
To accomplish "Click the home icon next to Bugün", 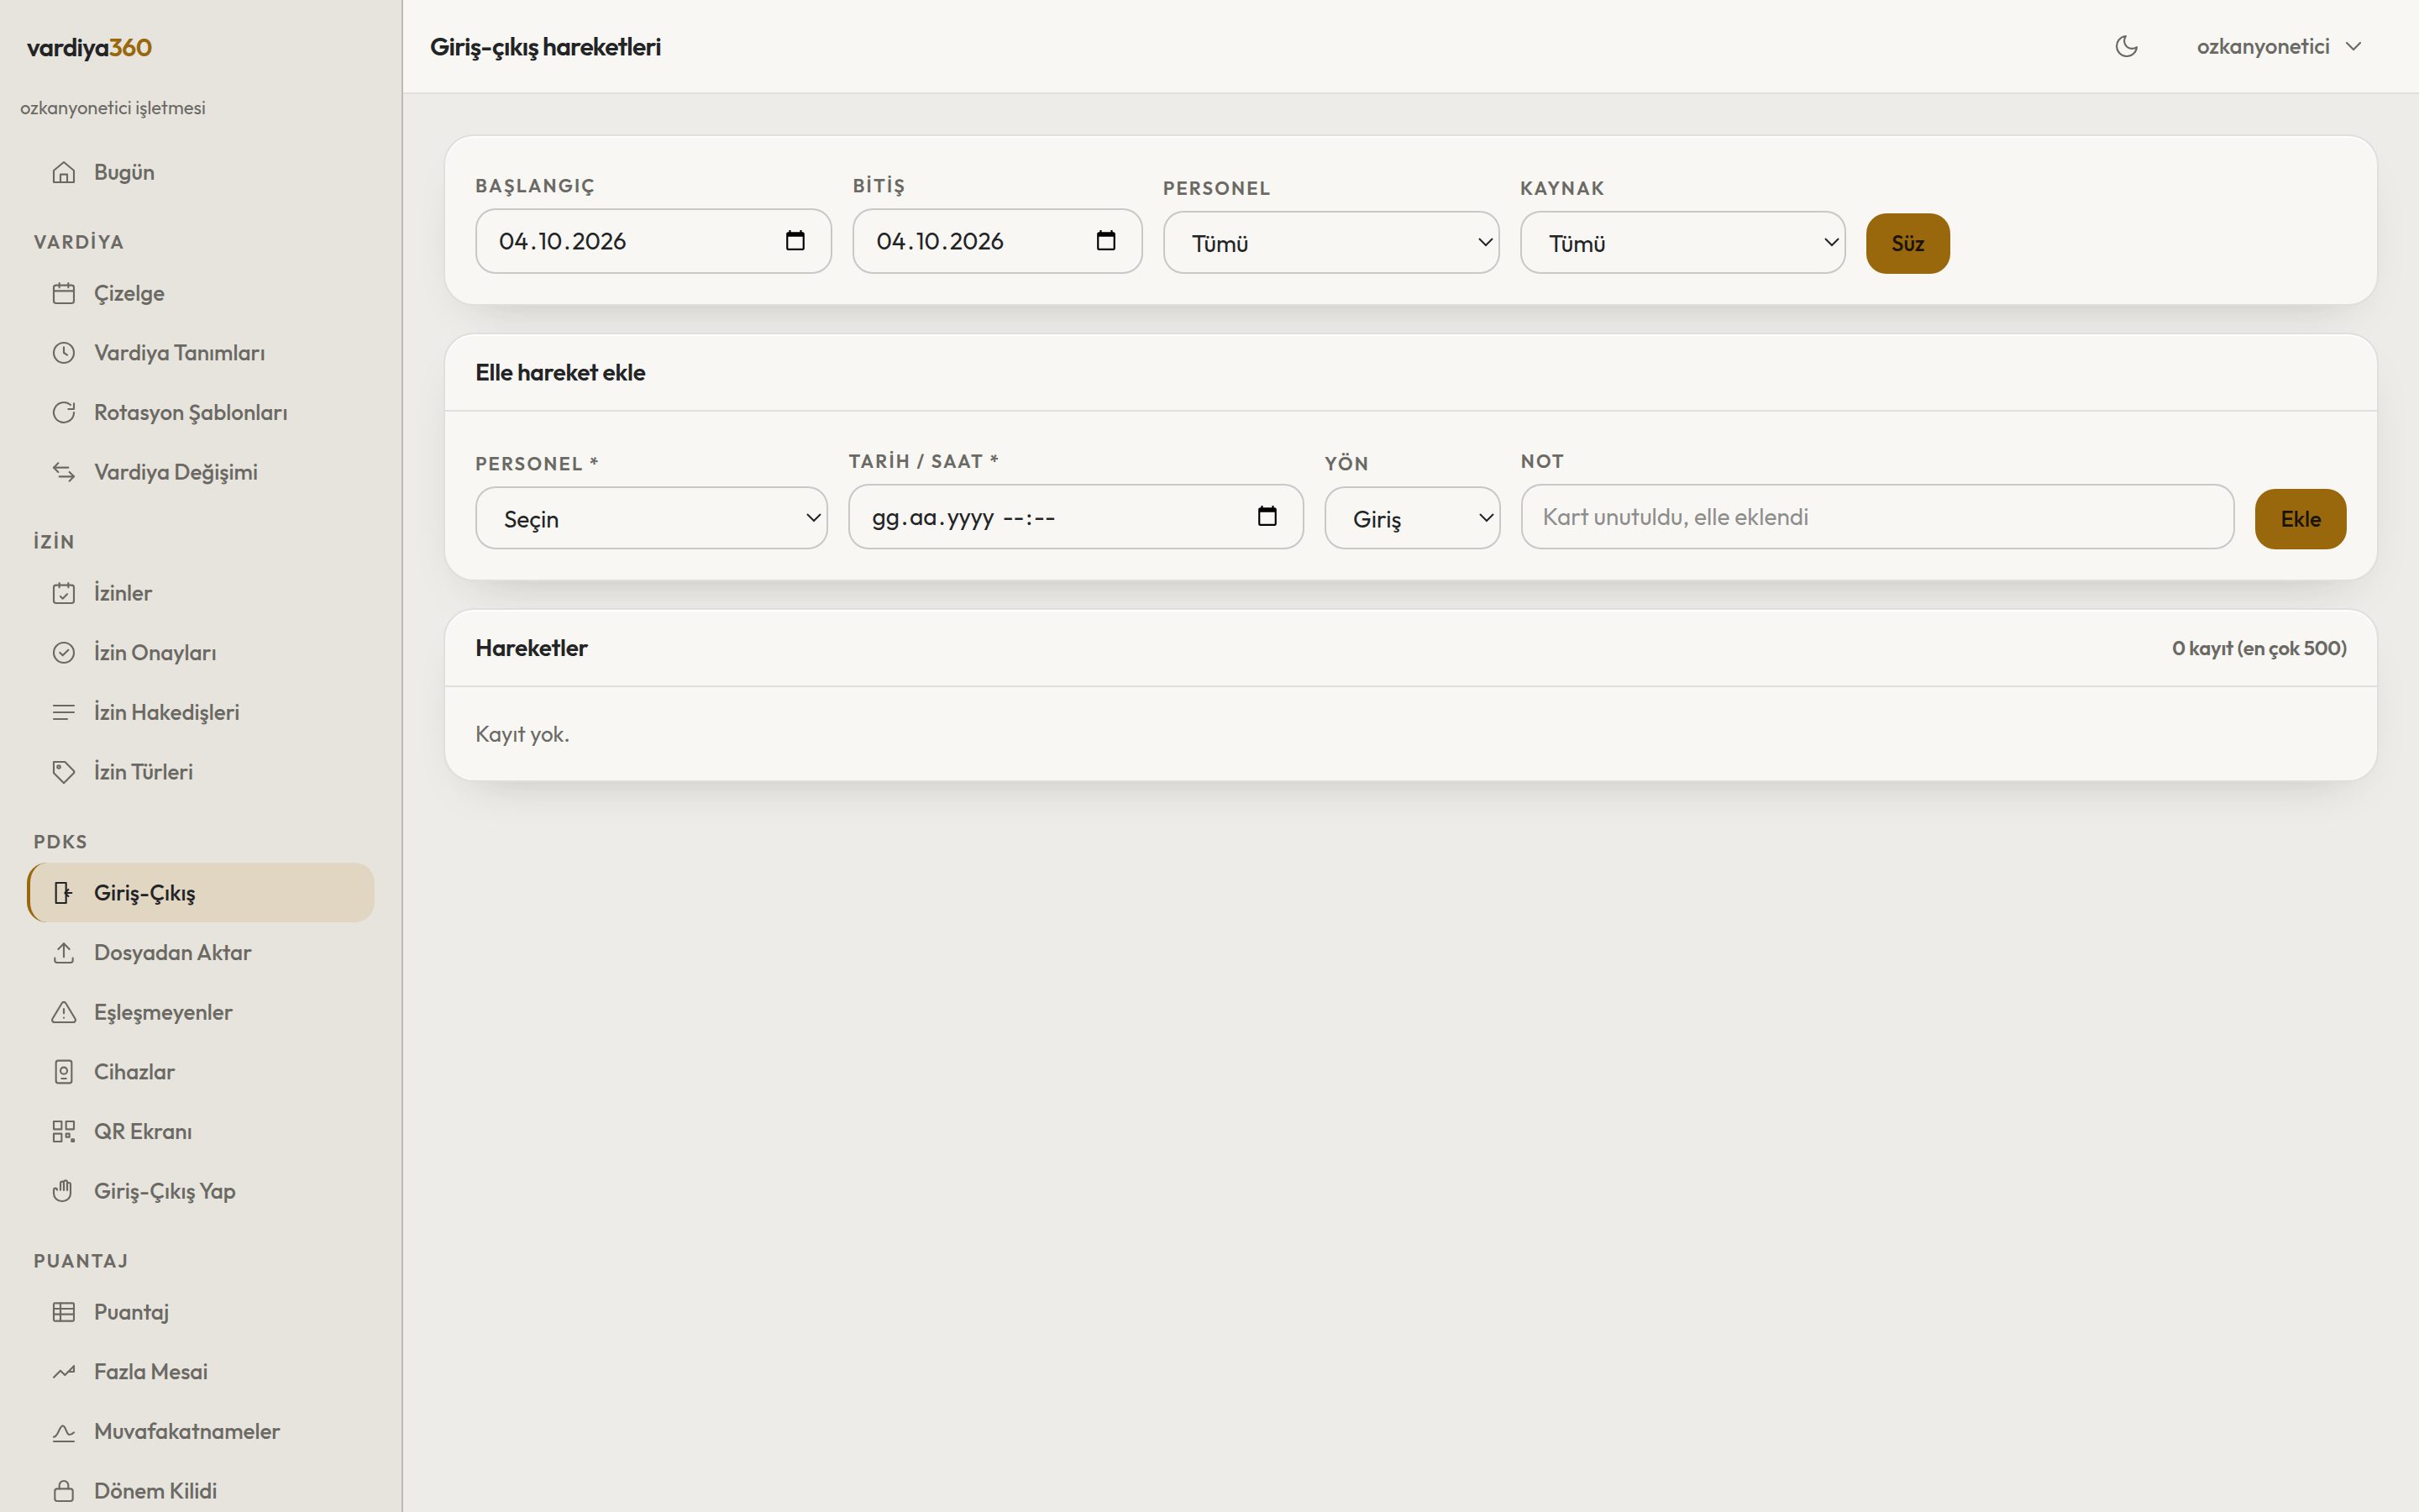I will point(64,172).
